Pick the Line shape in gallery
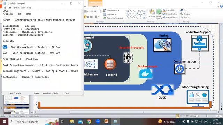This screenshot has width=223, height=125. (131, 11)
